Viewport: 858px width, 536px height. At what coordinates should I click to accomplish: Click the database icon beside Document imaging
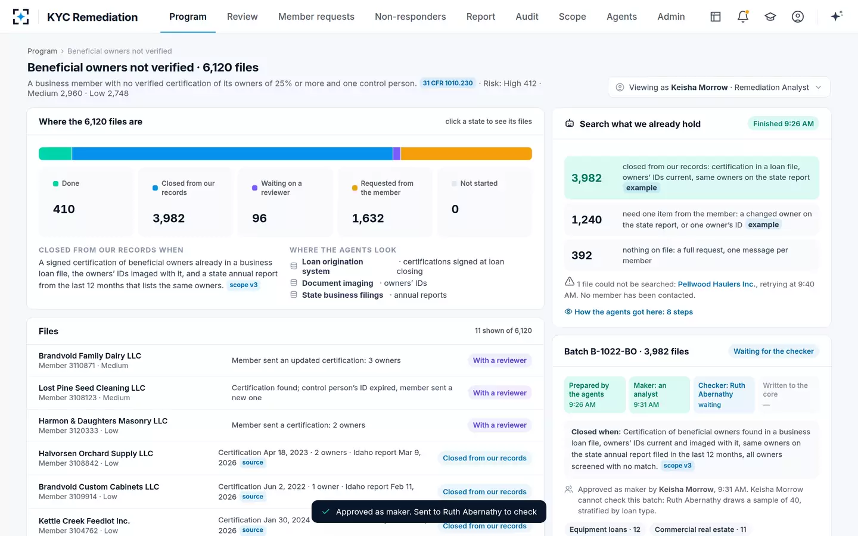coord(294,283)
